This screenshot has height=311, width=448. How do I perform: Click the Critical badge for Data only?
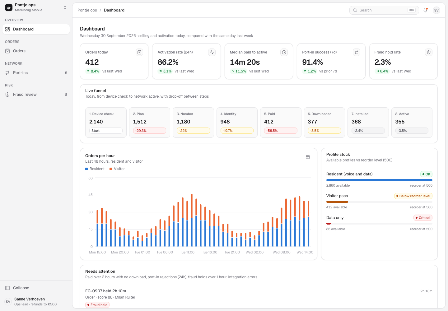pos(423,218)
